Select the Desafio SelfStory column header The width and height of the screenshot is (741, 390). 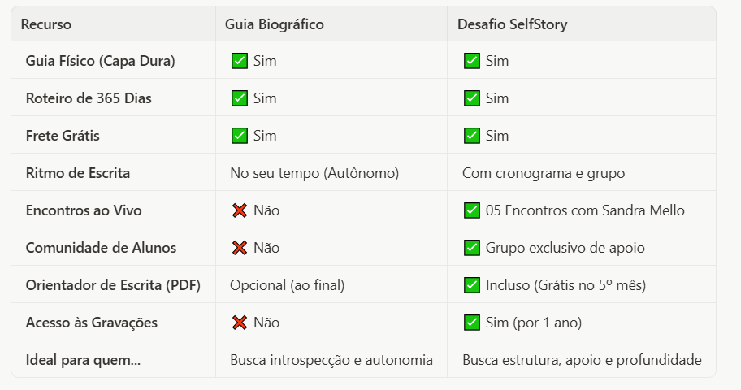[x=512, y=24]
